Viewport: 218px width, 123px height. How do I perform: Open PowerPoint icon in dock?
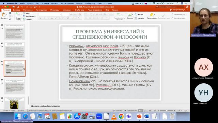tap(139, 116)
